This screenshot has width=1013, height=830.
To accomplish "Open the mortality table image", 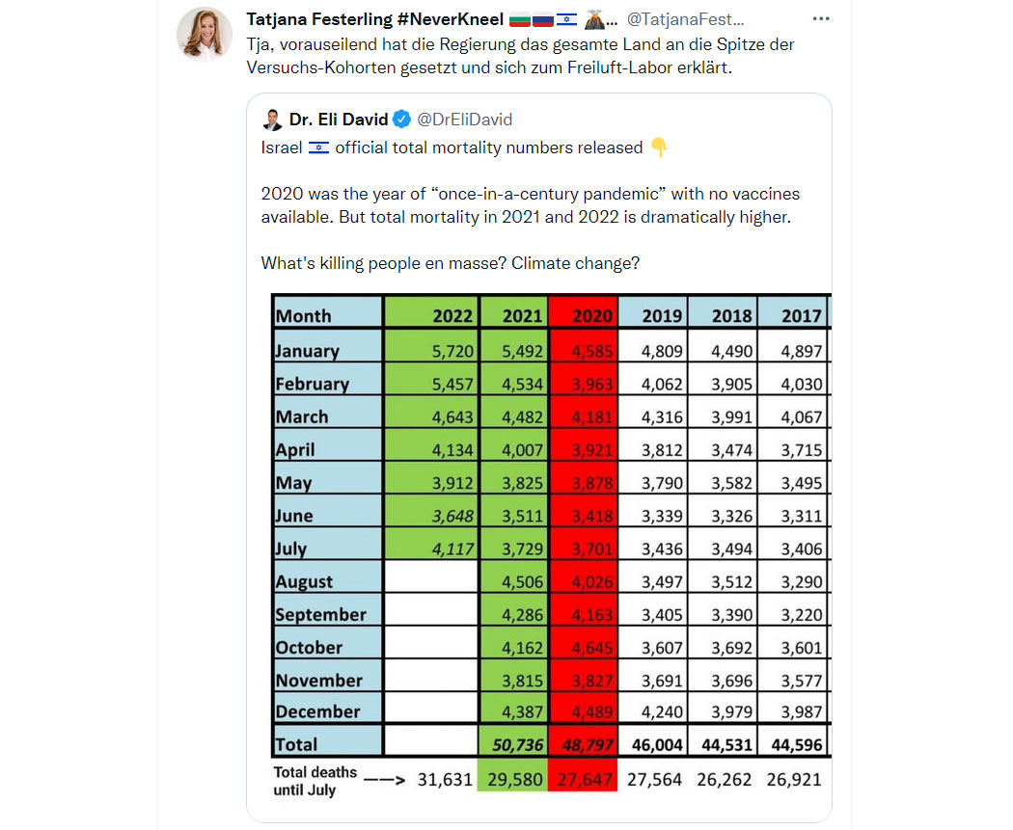I will tap(551, 546).
